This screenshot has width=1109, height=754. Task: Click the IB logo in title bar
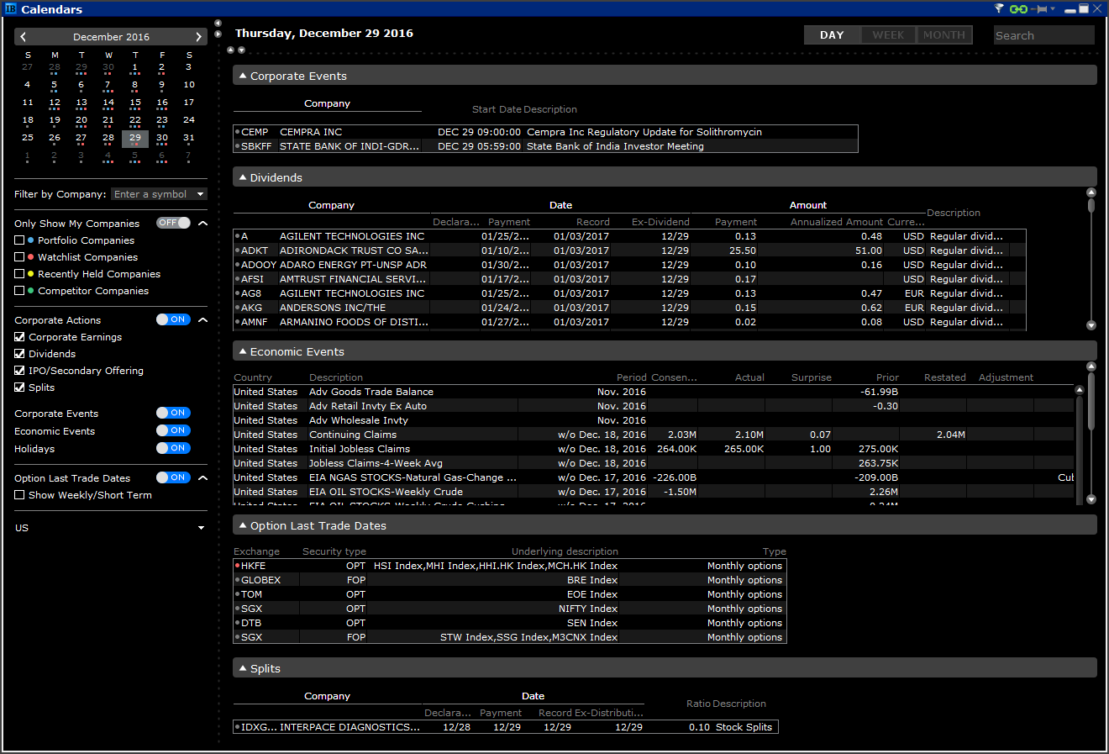click(10, 9)
